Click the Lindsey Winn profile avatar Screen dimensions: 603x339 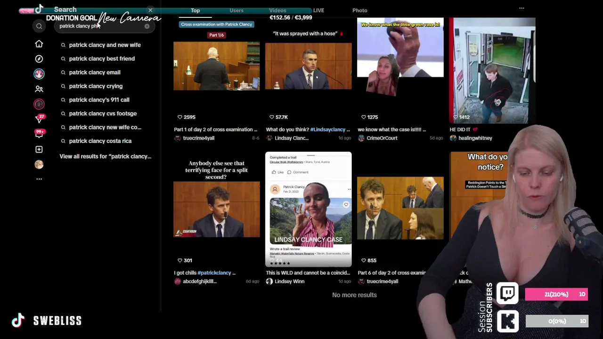pyautogui.click(x=269, y=281)
